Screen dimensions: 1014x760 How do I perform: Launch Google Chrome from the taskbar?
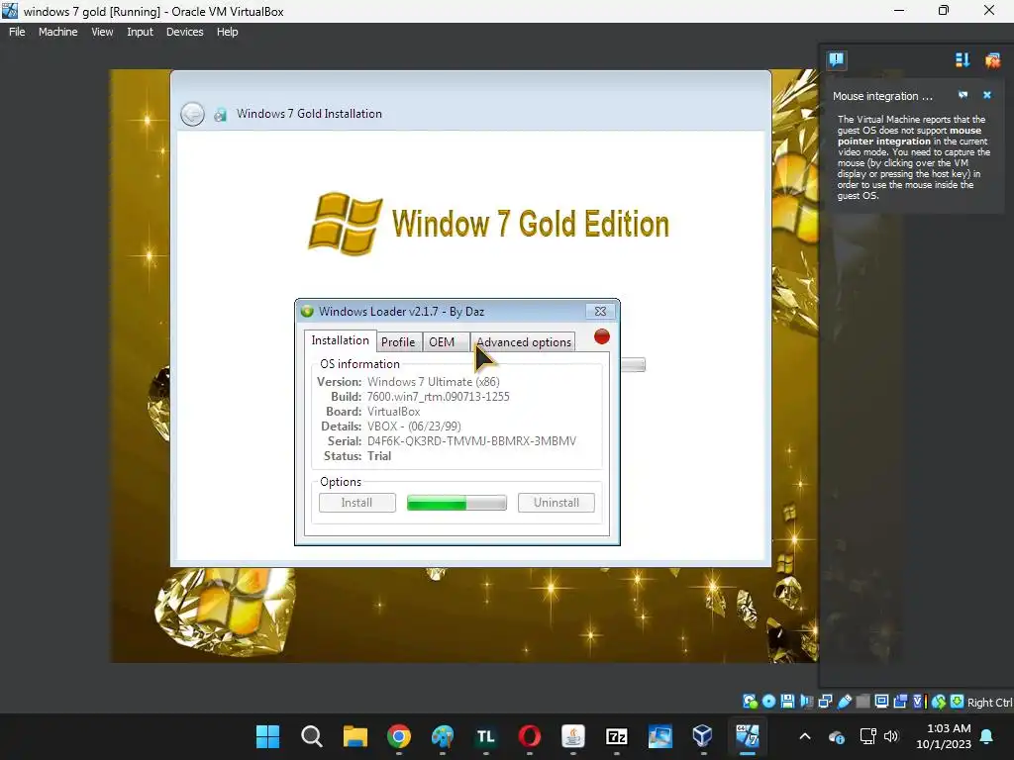[x=399, y=736]
